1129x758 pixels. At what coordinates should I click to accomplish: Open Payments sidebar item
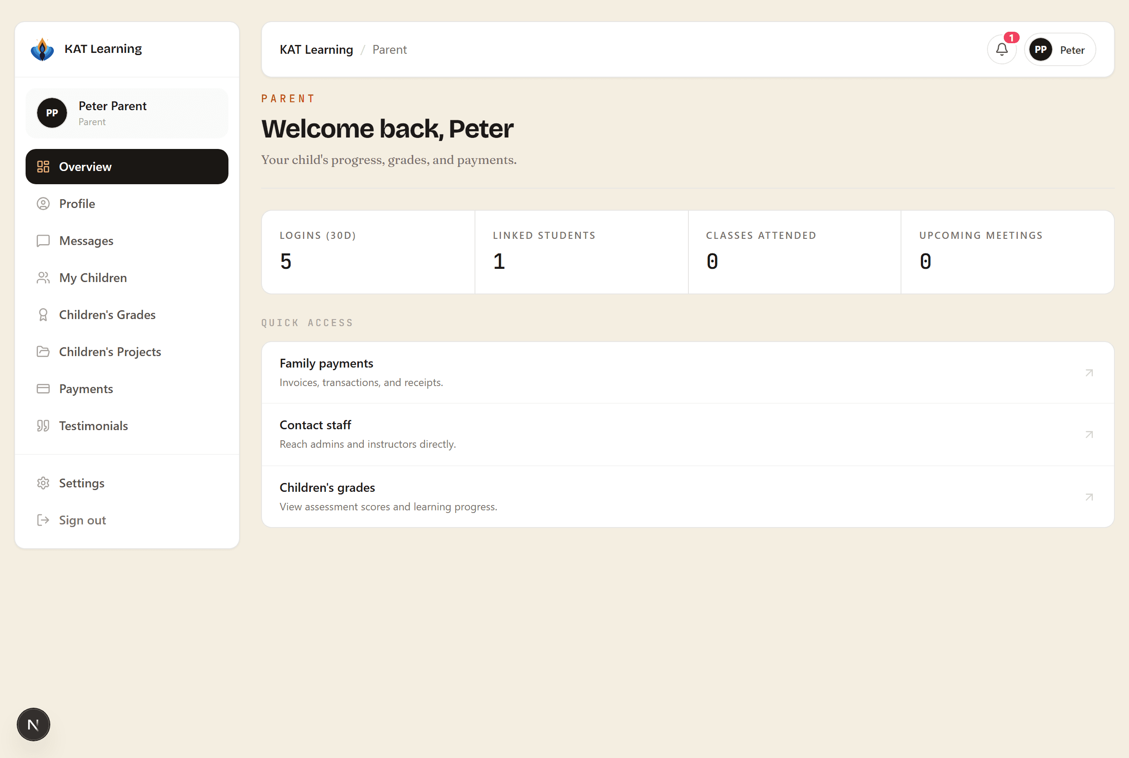pos(127,389)
